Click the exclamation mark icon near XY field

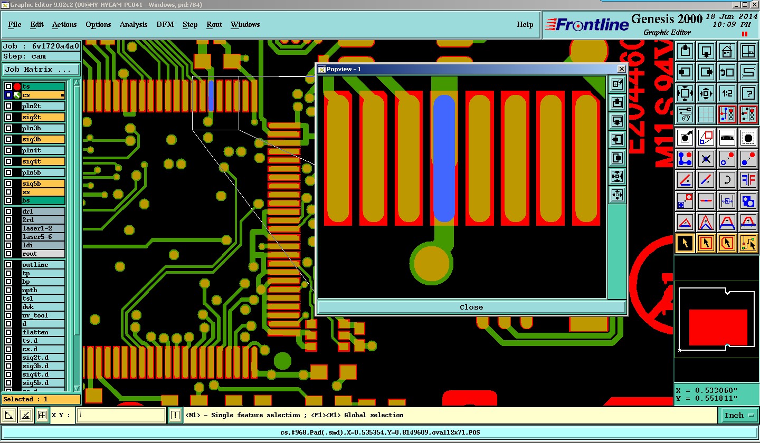175,416
